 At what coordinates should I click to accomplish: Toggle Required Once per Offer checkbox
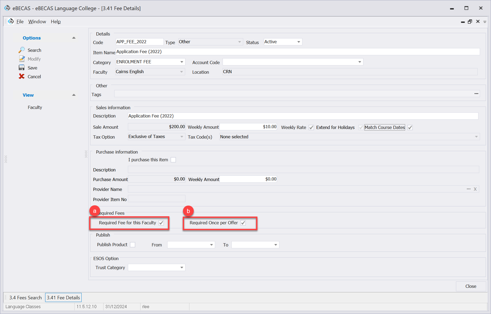[243, 223]
